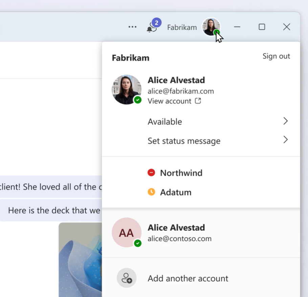Choose Set status message
Image resolution: width=308 pixels, height=297 pixels.
[x=184, y=141]
